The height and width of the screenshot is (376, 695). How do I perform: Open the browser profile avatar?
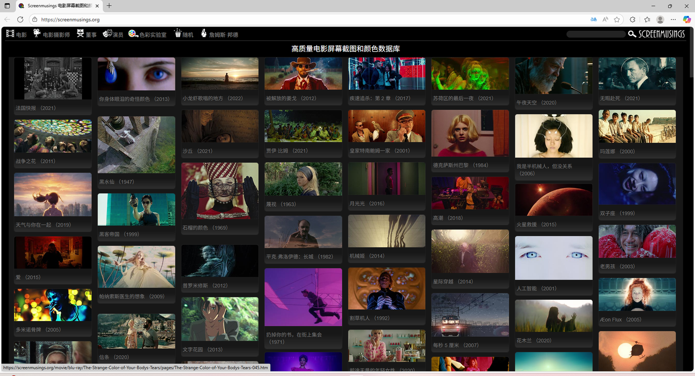[660, 19]
